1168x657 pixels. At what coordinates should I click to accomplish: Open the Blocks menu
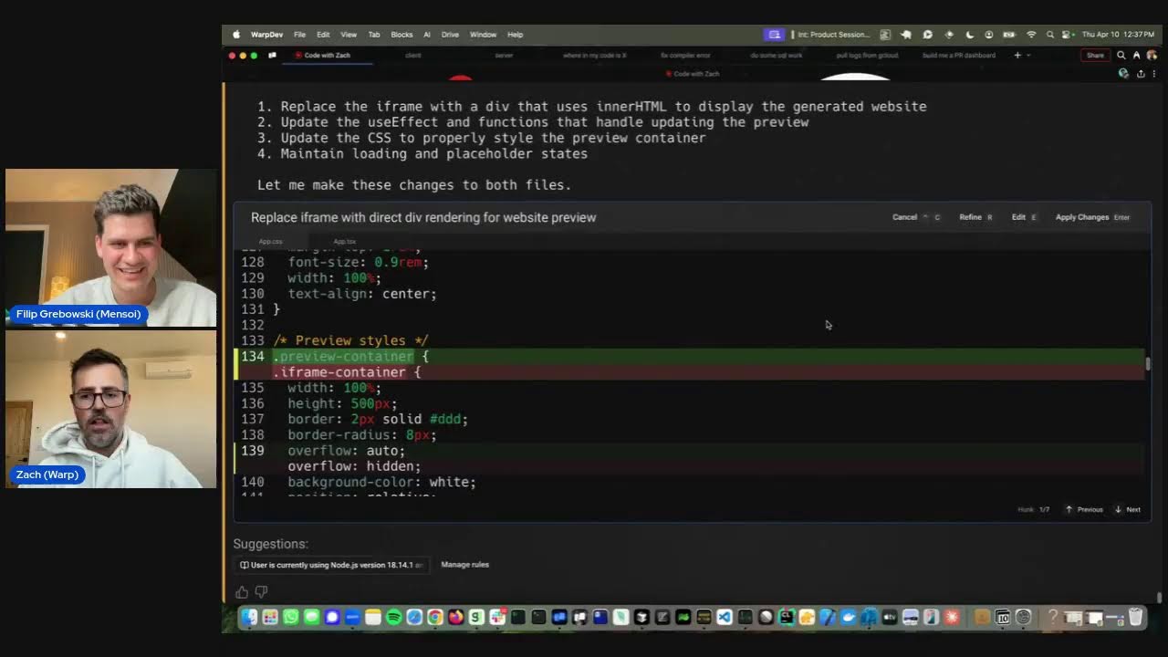(401, 35)
